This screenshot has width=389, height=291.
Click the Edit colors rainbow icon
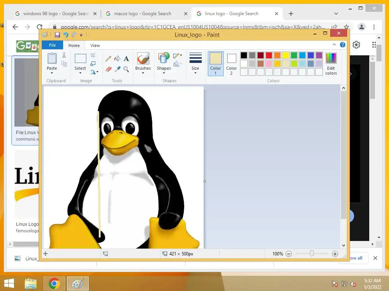331,58
